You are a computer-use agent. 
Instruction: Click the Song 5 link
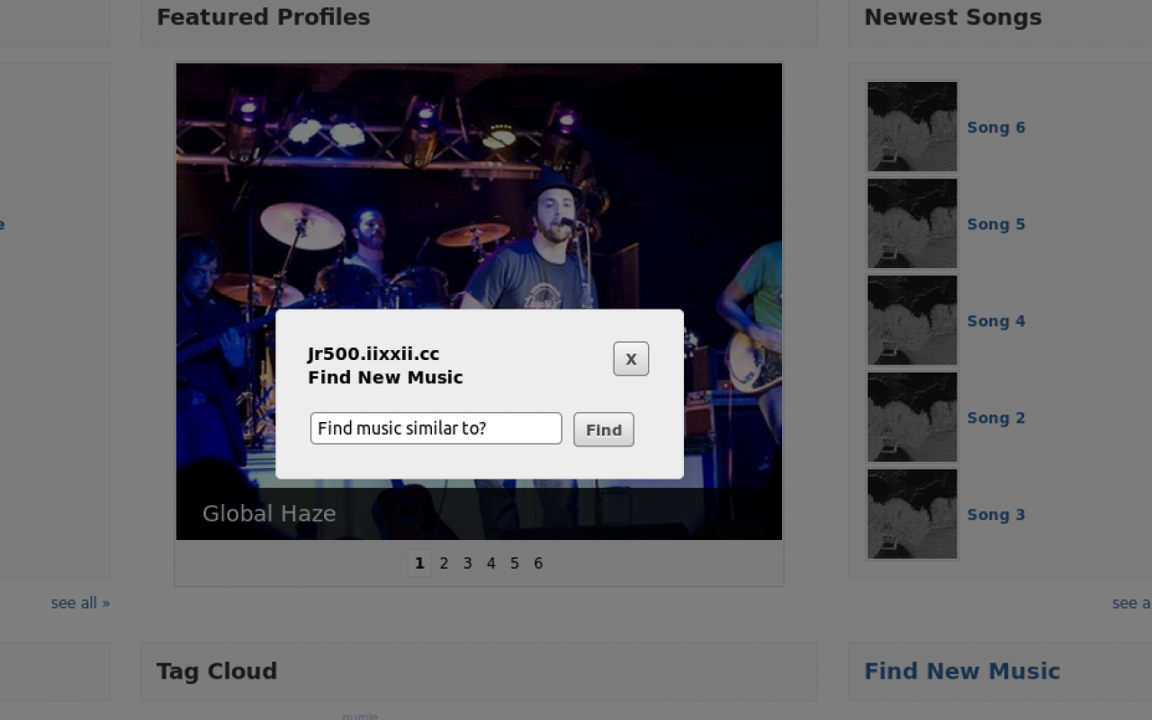pos(996,225)
